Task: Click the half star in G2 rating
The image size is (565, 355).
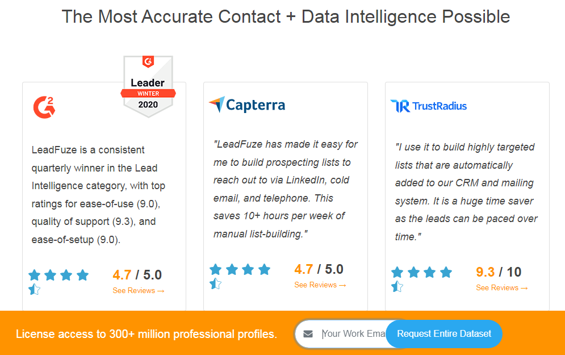Action: pyautogui.click(x=35, y=289)
